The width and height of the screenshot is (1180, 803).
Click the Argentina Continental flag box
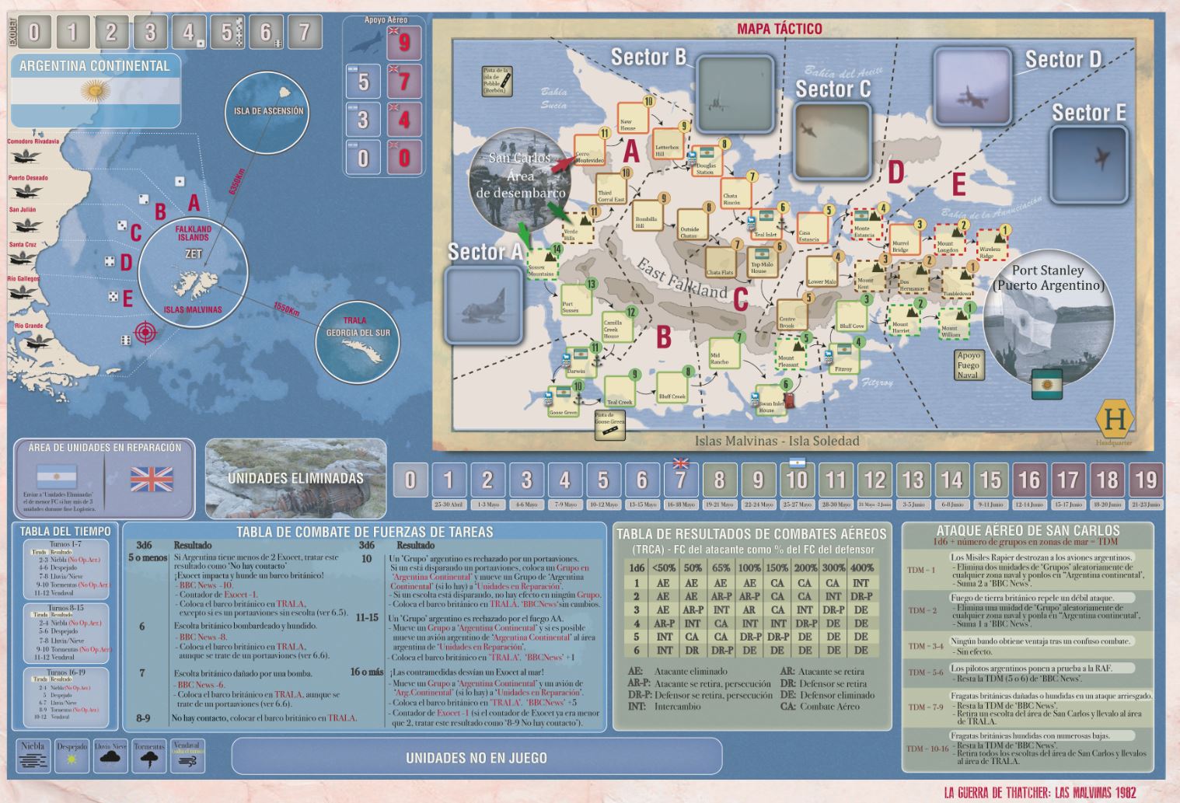click(95, 91)
